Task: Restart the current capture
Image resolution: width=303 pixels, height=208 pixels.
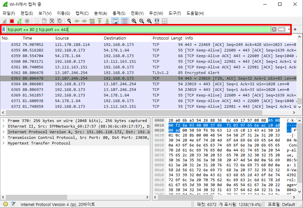Action: pos(19,21)
